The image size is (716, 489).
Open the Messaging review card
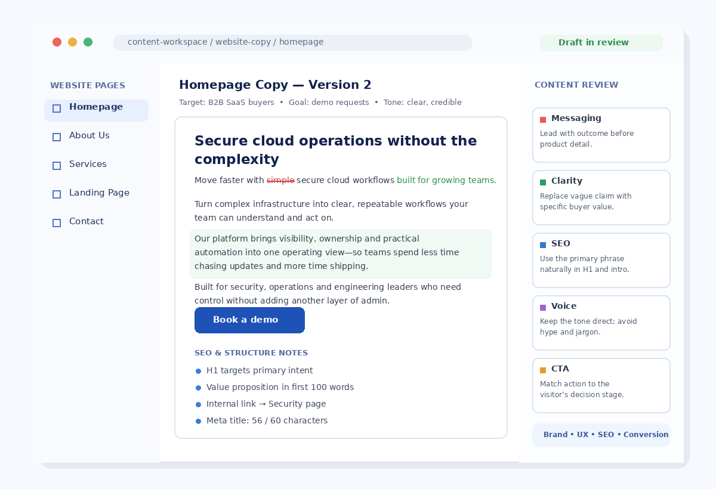(601, 135)
